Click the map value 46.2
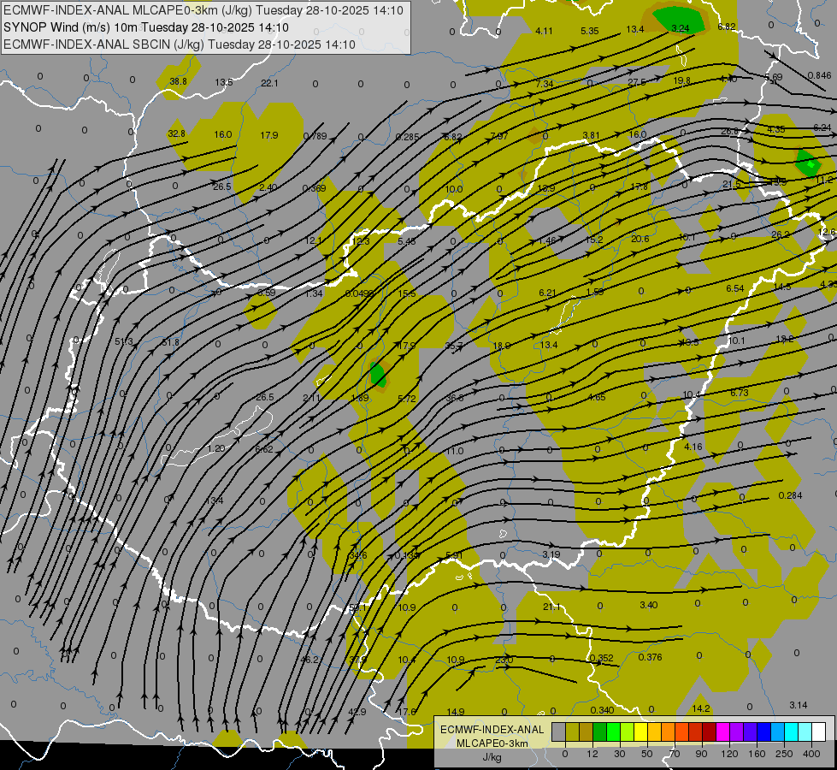The height and width of the screenshot is (770, 837). pyautogui.click(x=309, y=660)
